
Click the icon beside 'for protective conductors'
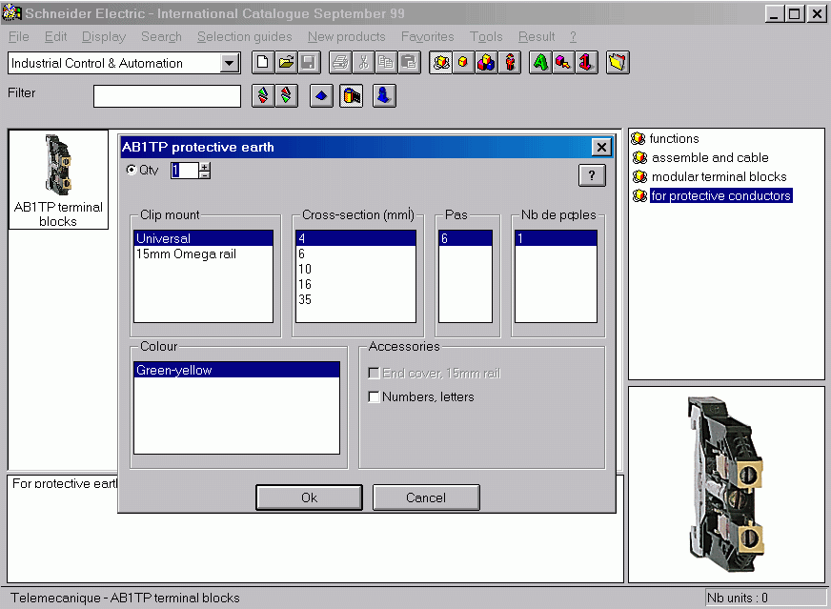click(639, 196)
